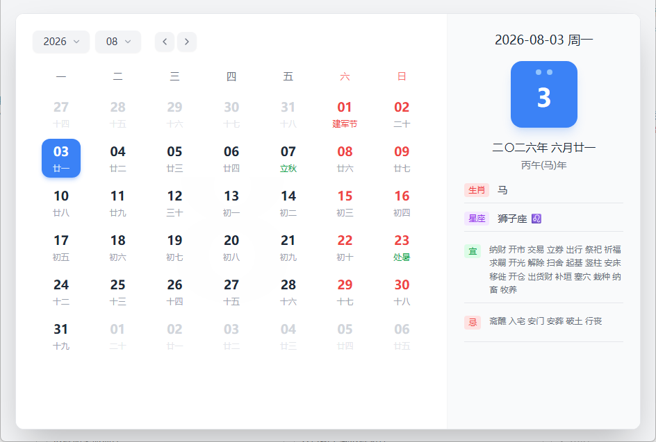Select August 01 建军节
The image size is (656, 442).
click(x=345, y=114)
